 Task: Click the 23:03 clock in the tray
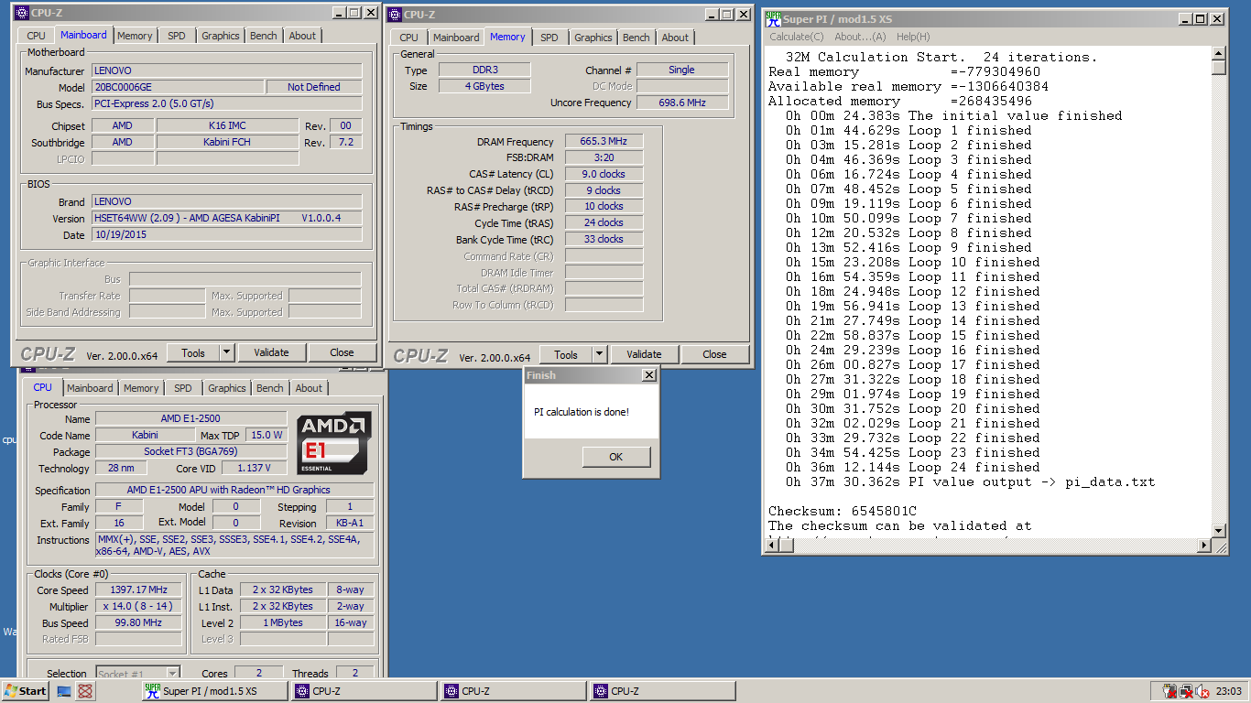(x=1229, y=691)
